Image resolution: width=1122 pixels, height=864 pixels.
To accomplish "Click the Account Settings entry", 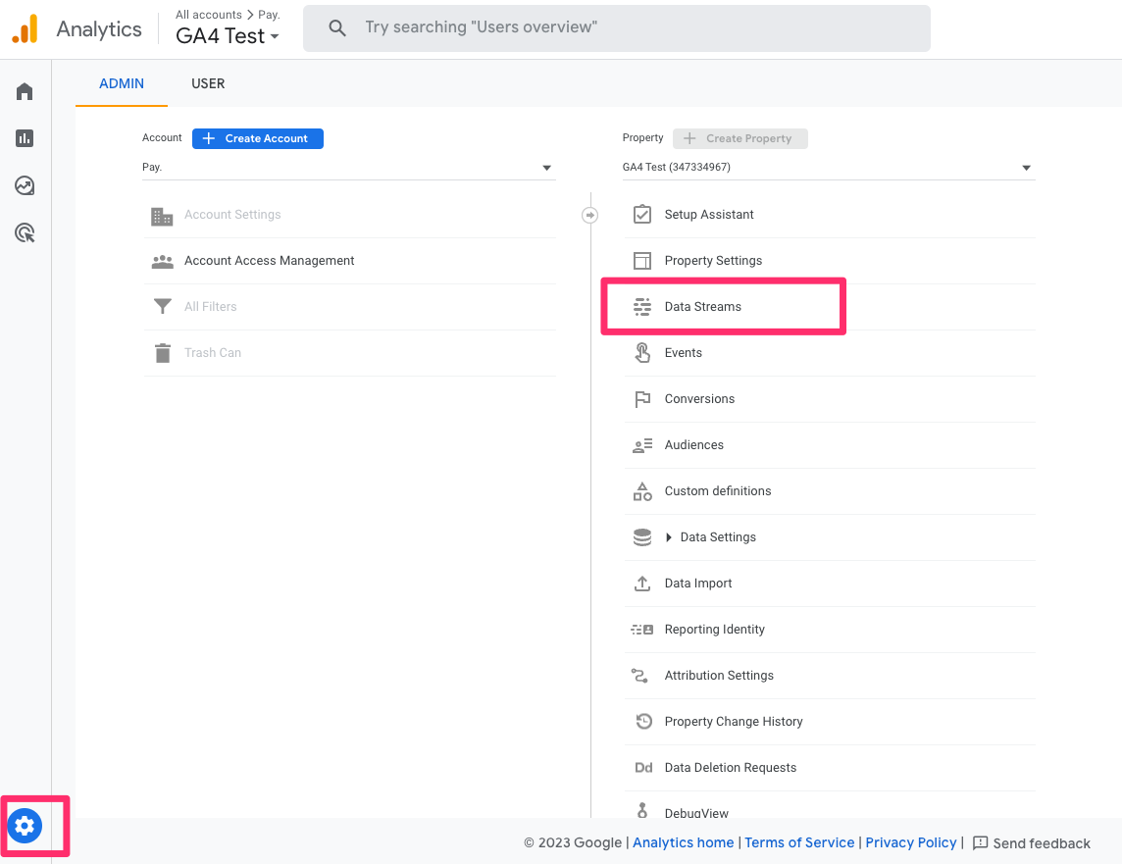I will point(231,215).
